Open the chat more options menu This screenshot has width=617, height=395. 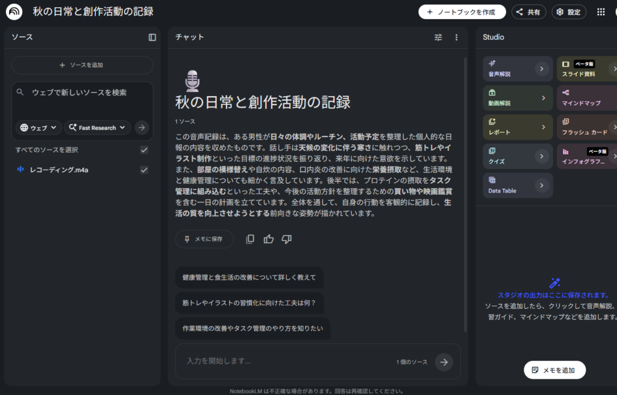(456, 37)
